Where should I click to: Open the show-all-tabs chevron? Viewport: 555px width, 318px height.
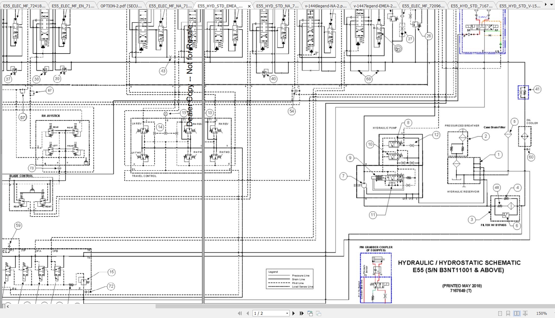[x=551, y=4]
